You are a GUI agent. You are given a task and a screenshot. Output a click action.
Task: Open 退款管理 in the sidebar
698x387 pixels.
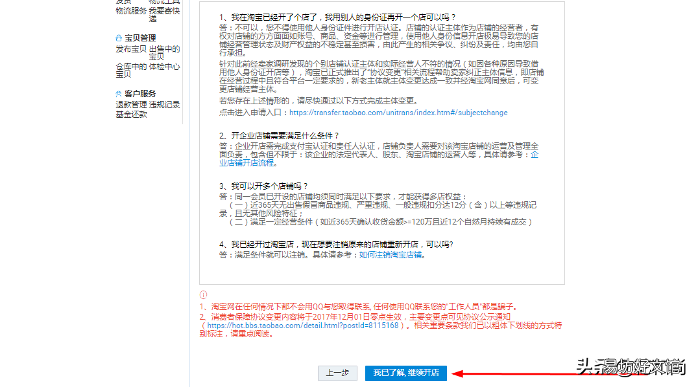click(131, 105)
